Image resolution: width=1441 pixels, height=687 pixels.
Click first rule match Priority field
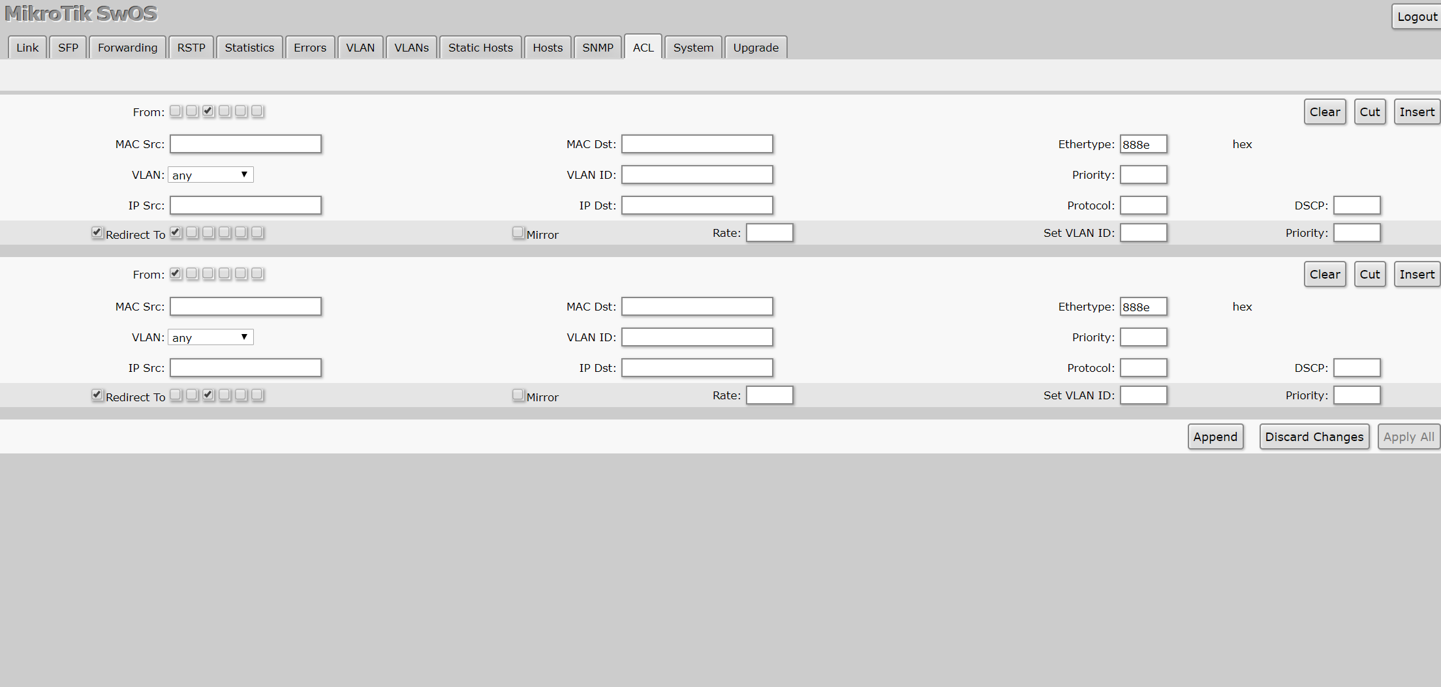click(x=1143, y=175)
